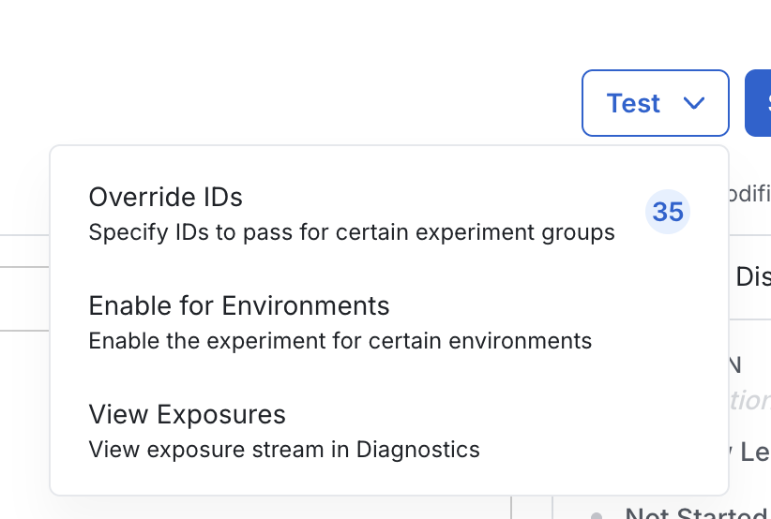The width and height of the screenshot is (771, 519).
Task: Click the cut-off 'odifi' text at right
Action: click(749, 194)
